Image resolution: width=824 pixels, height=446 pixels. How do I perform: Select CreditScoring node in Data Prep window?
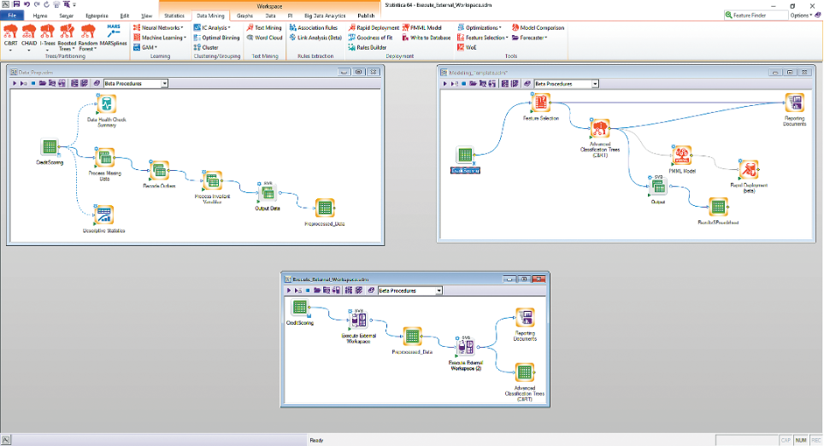[x=50, y=148]
